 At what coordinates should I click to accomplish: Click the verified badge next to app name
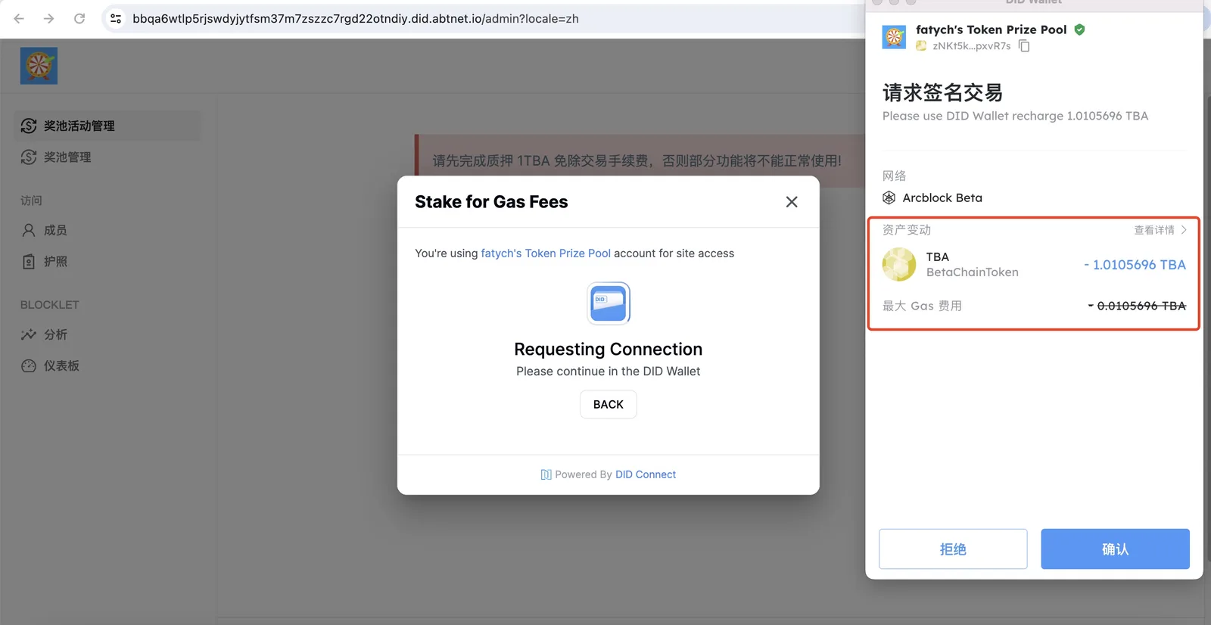(x=1079, y=30)
